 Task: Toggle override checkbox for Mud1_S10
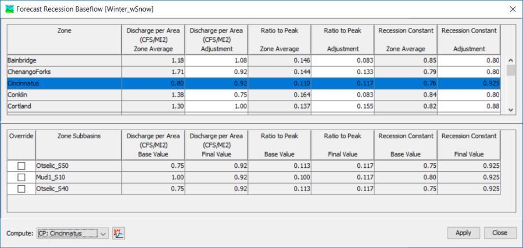coord(22,177)
